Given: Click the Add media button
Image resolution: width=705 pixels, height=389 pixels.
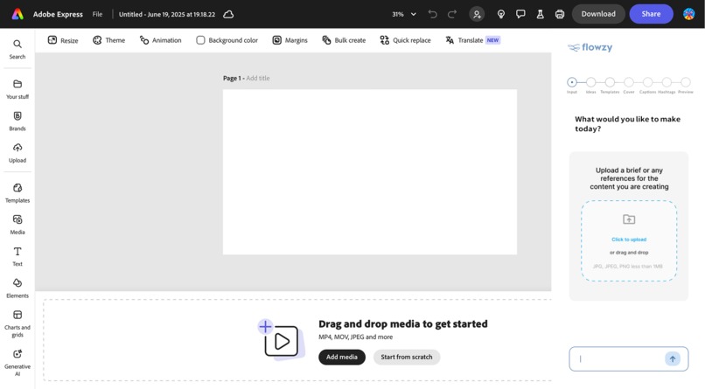Looking at the screenshot, I should (342, 358).
